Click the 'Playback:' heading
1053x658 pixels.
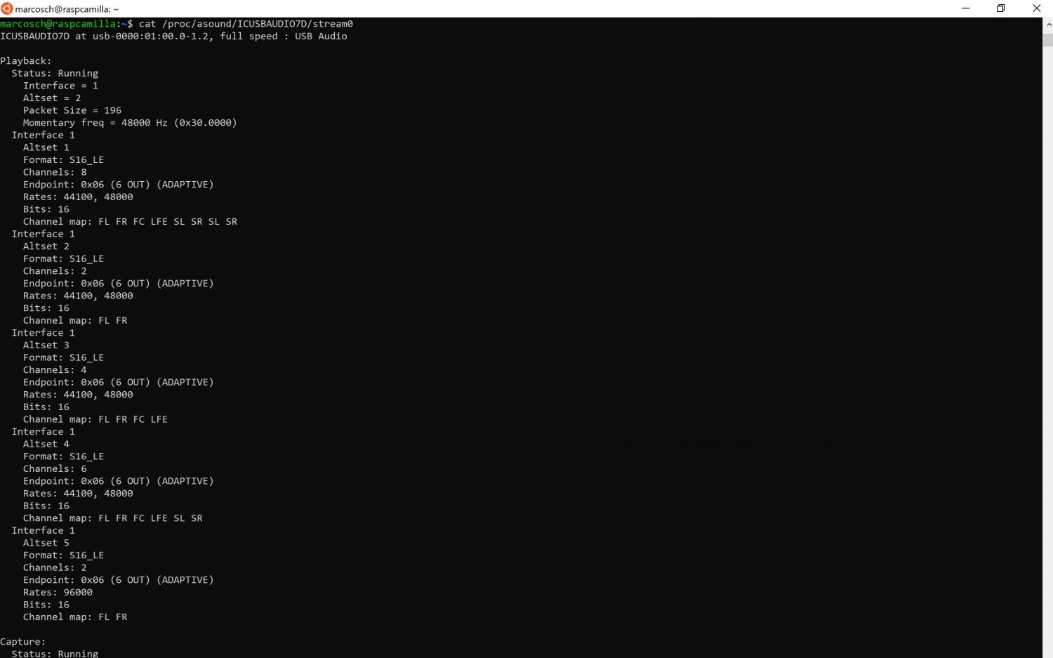(x=26, y=61)
